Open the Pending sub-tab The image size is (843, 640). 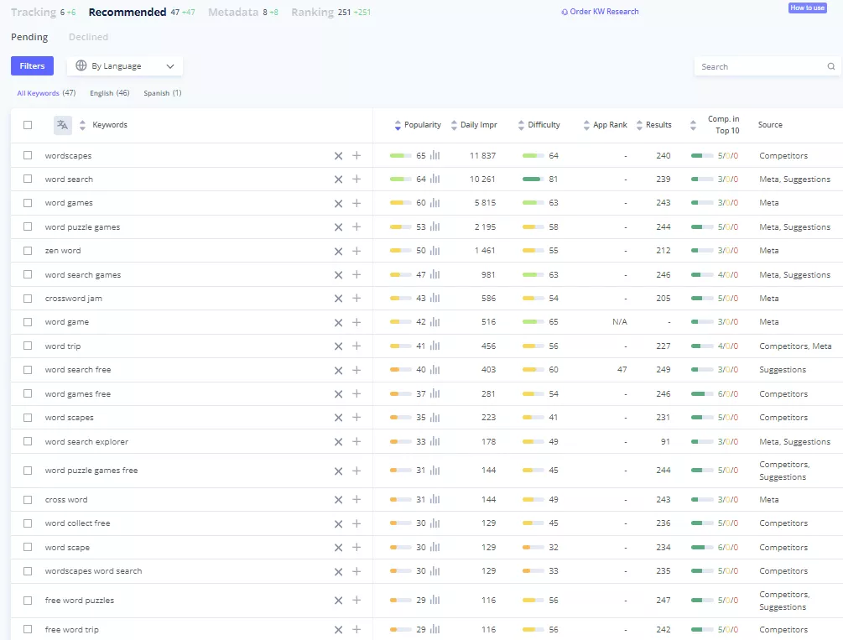[x=29, y=37]
